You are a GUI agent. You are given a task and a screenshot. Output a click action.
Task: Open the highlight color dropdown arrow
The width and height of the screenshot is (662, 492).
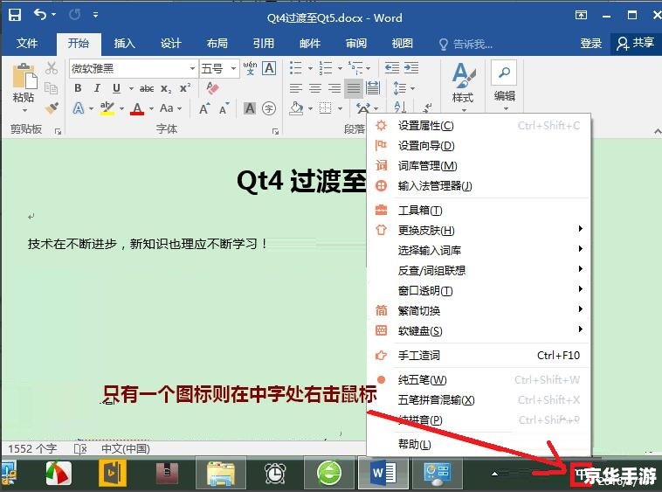point(121,108)
